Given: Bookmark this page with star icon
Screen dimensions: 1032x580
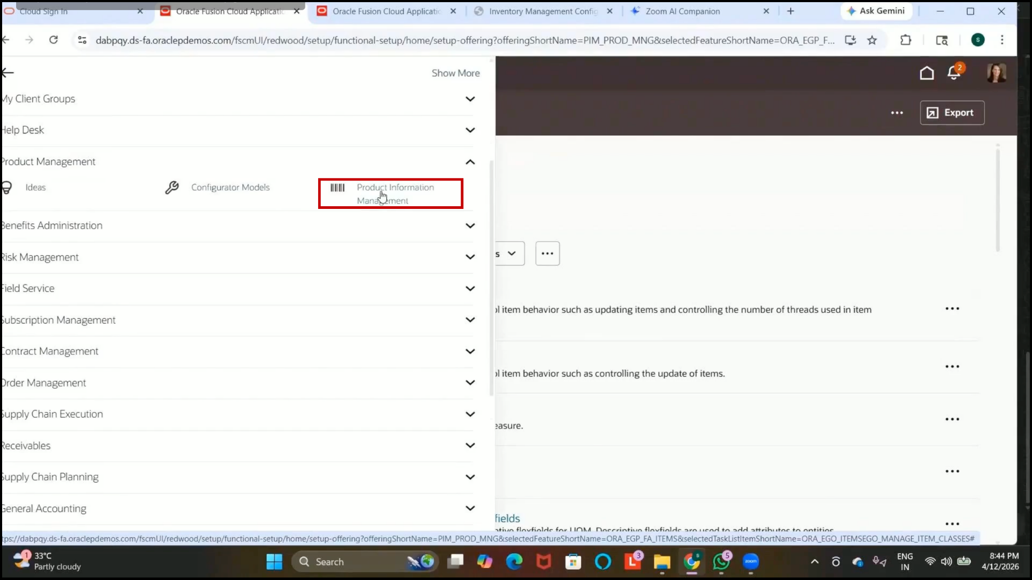Looking at the screenshot, I should click(872, 40).
